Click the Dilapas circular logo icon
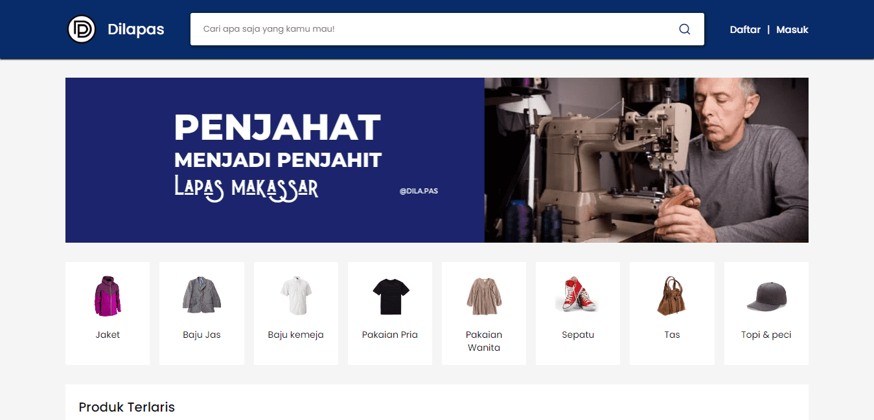 (x=82, y=29)
